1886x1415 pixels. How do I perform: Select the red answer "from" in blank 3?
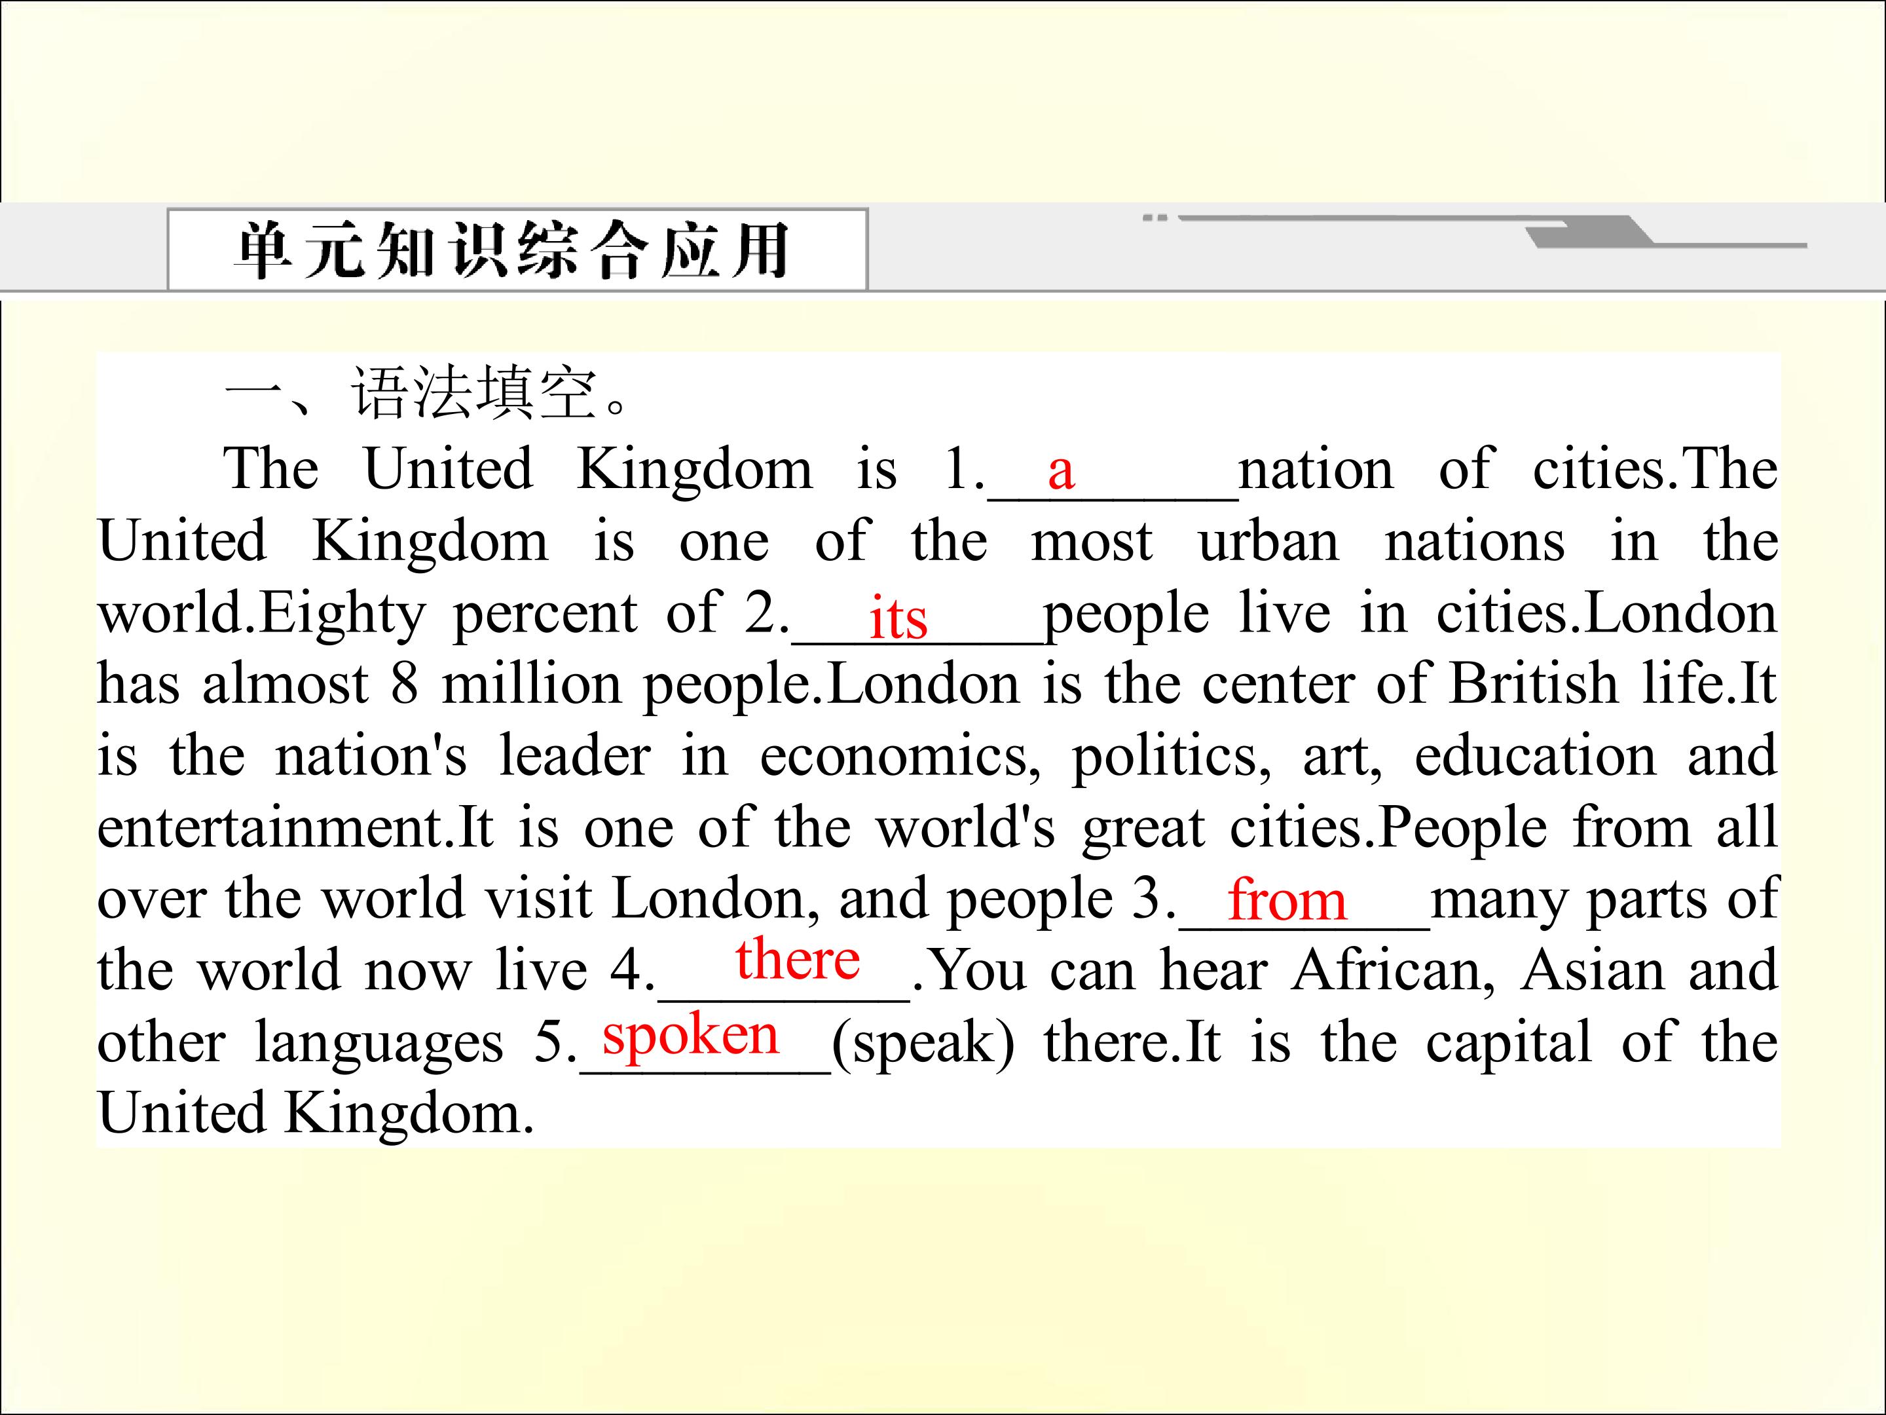pyautogui.click(x=1287, y=900)
